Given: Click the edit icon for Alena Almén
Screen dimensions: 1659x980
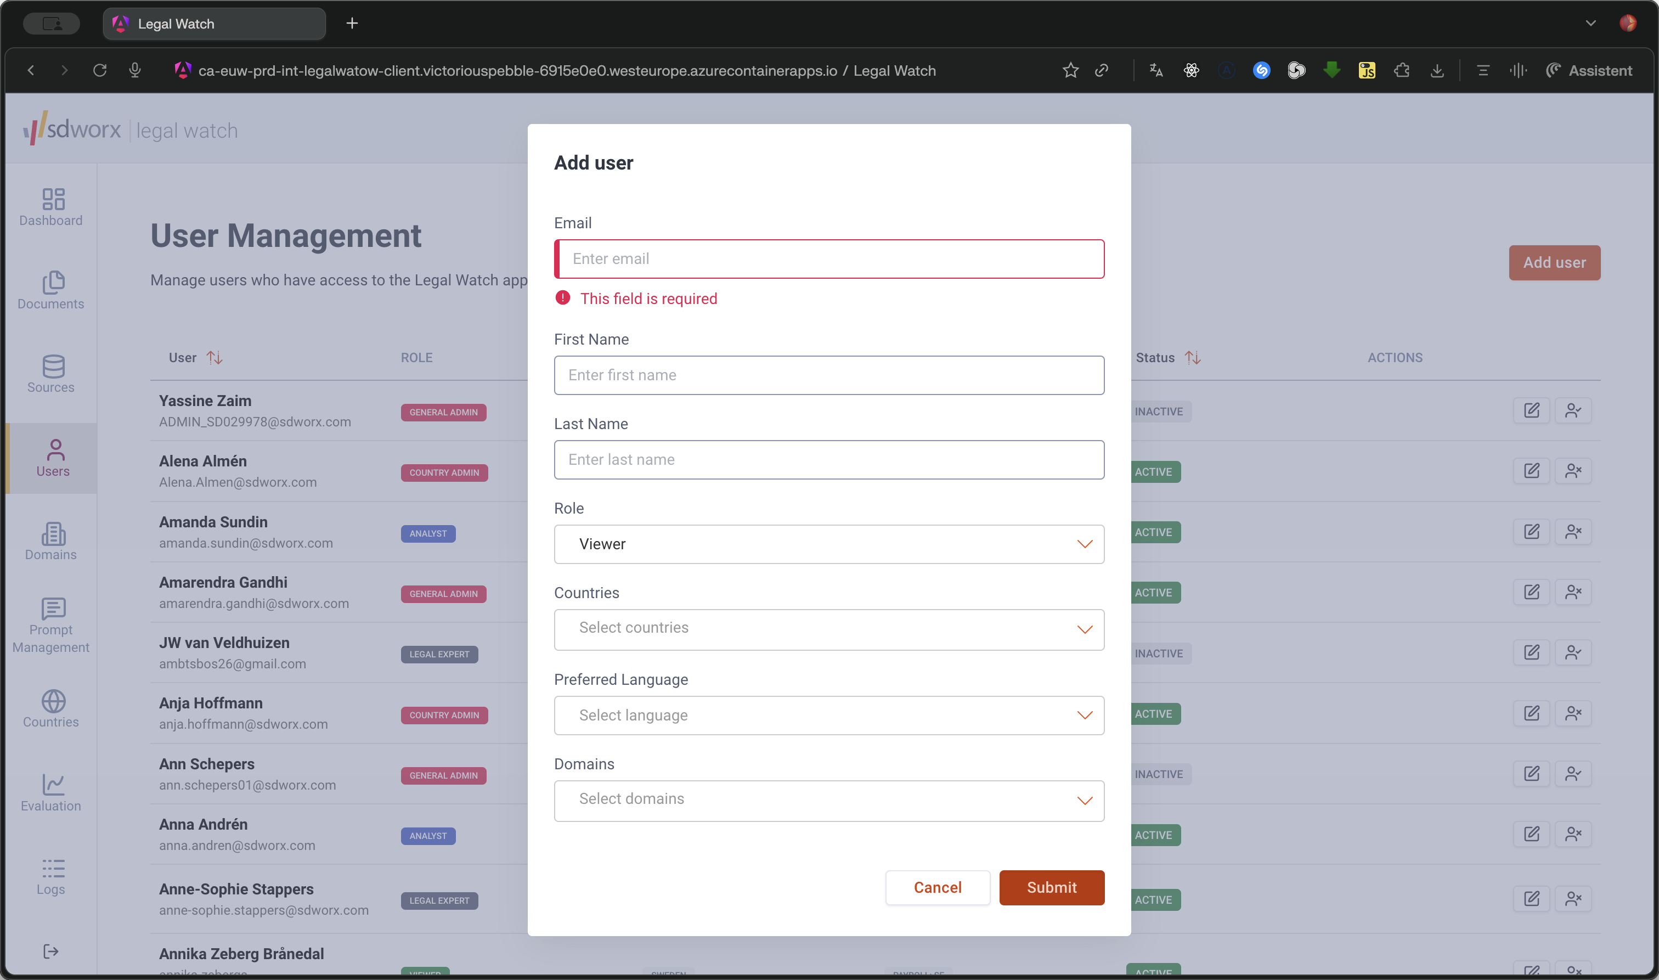Looking at the screenshot, I should pyautogui.click(x=1532, y=471).
